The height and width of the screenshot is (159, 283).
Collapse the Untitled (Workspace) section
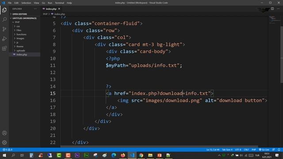(x=25, y=18)
